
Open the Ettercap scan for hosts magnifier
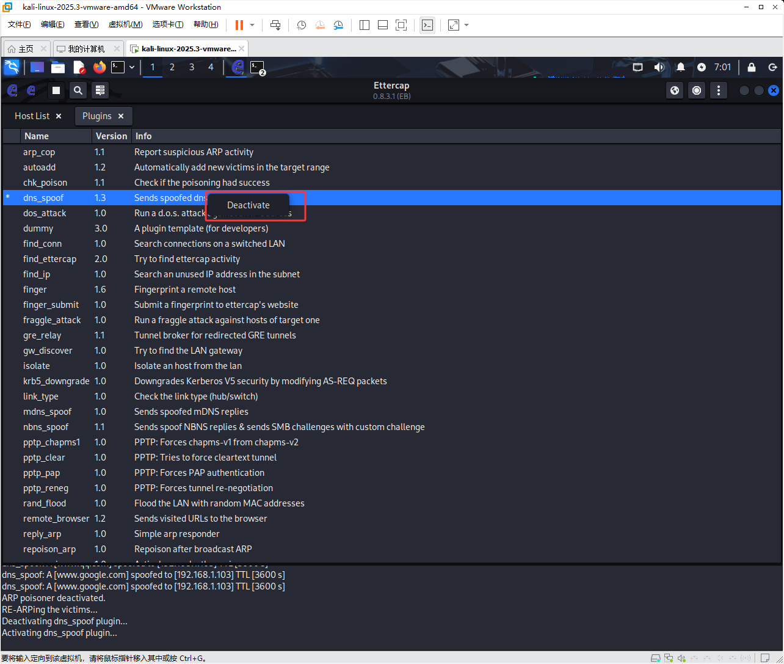pos(78,90)
